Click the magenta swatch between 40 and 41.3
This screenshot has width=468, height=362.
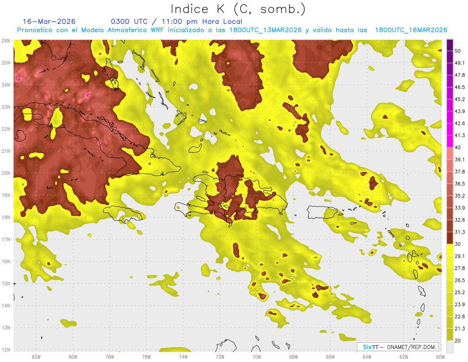450,141
